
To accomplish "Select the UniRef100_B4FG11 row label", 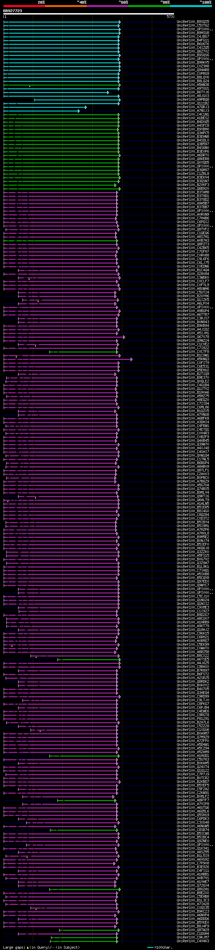I will coord(193,40).
